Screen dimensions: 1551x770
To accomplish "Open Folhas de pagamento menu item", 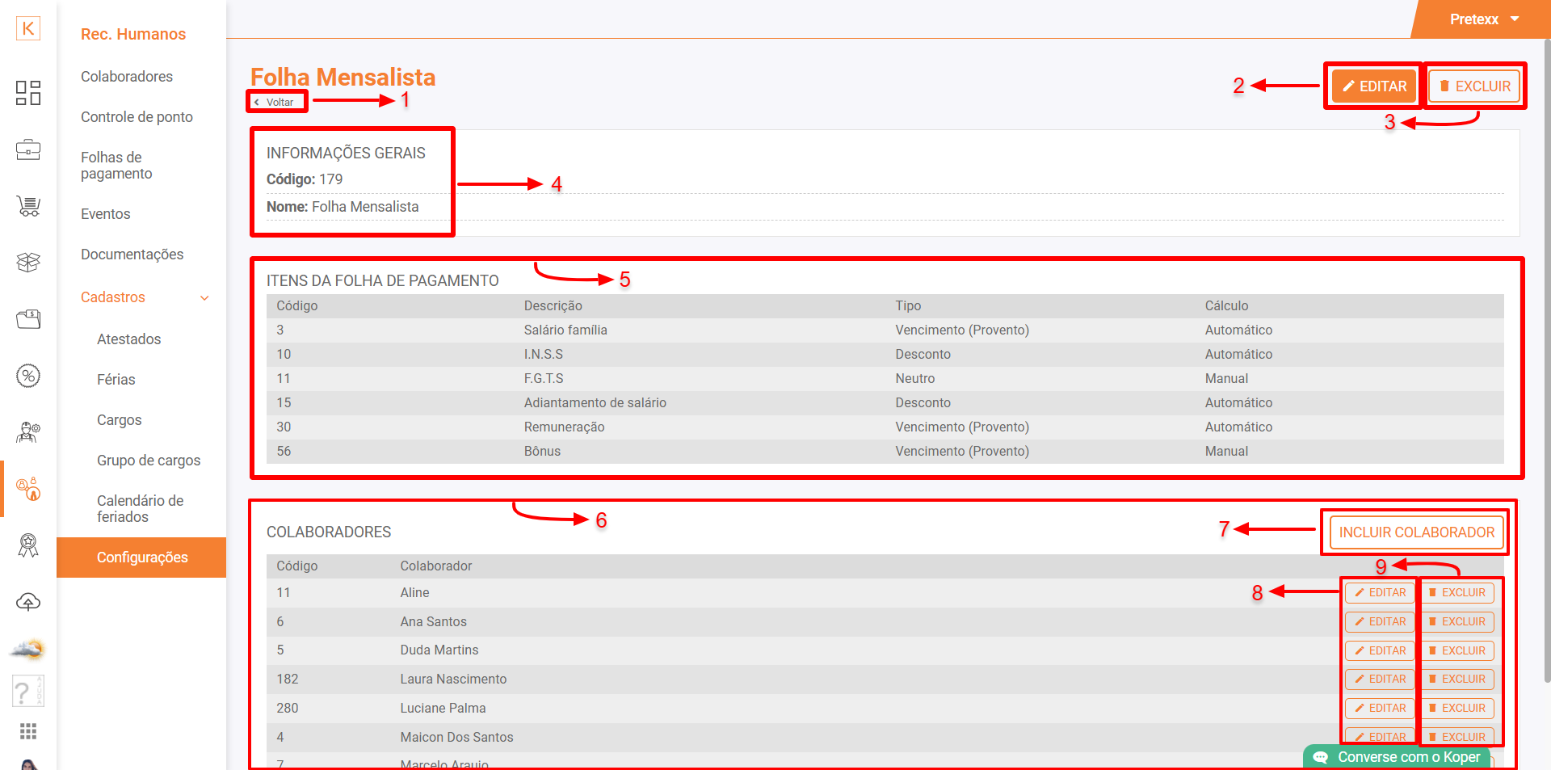I will 116,166.
